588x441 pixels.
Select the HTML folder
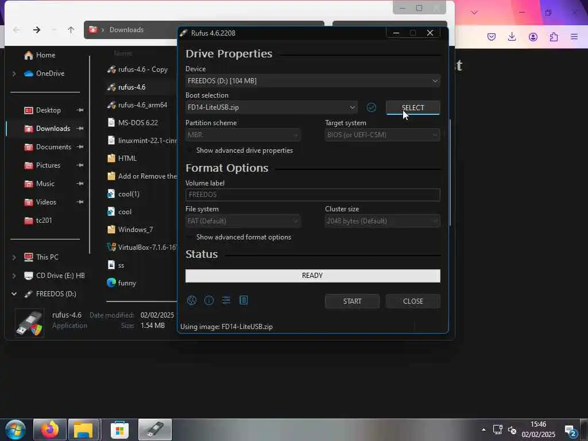point(122,158)
